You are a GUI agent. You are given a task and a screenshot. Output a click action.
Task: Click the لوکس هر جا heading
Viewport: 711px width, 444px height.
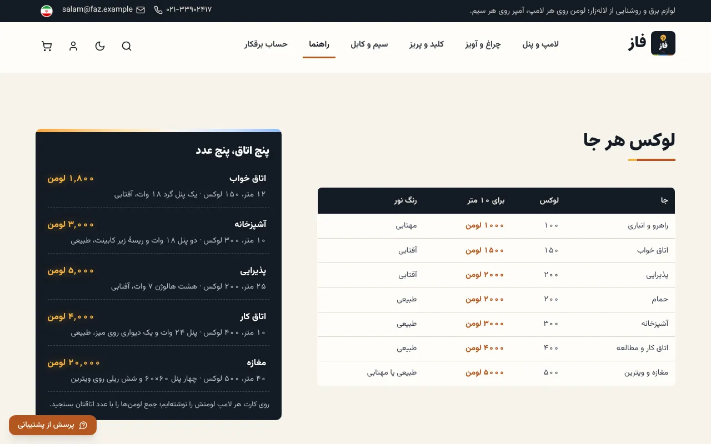click(x=629, y=140)
